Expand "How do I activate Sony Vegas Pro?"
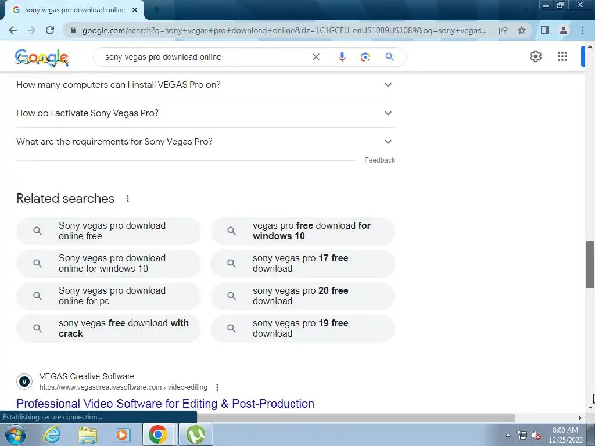 tap(206, 113)
